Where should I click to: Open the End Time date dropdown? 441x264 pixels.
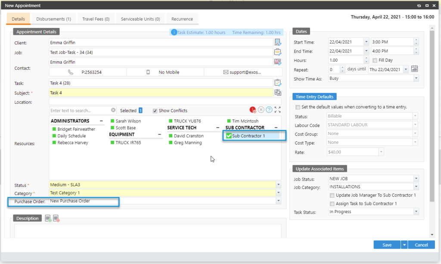tap(366, 51)
